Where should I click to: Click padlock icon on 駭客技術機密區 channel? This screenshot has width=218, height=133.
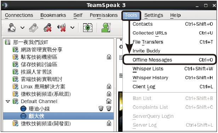point(109,57)
